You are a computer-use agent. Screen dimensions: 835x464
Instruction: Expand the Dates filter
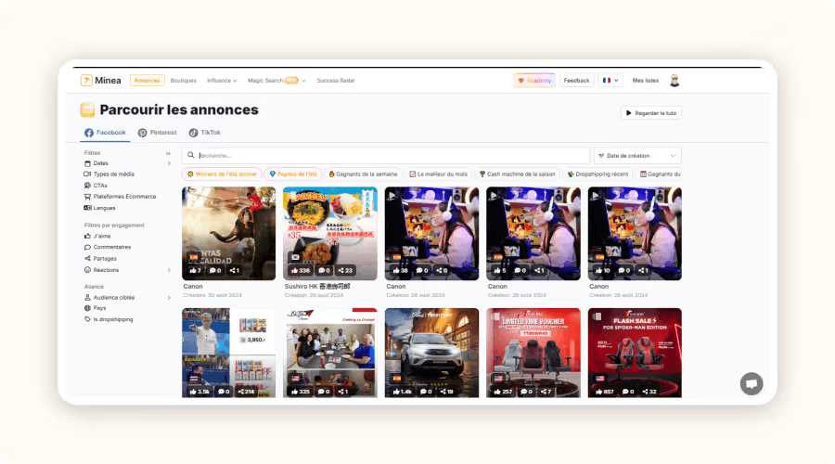tap(127, 163)
